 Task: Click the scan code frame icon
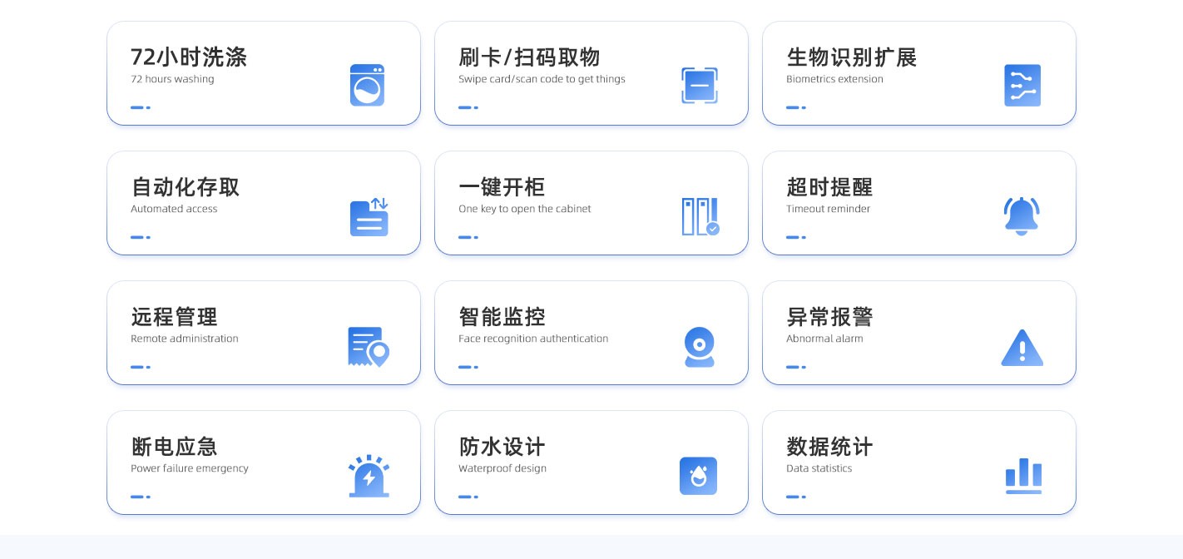(x=699, y=85)
